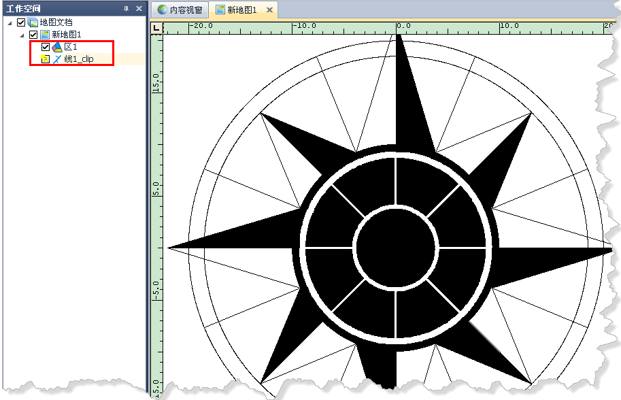
Task: Click the 地图文档 document icon in tree
Action: [x=33, y=22]
